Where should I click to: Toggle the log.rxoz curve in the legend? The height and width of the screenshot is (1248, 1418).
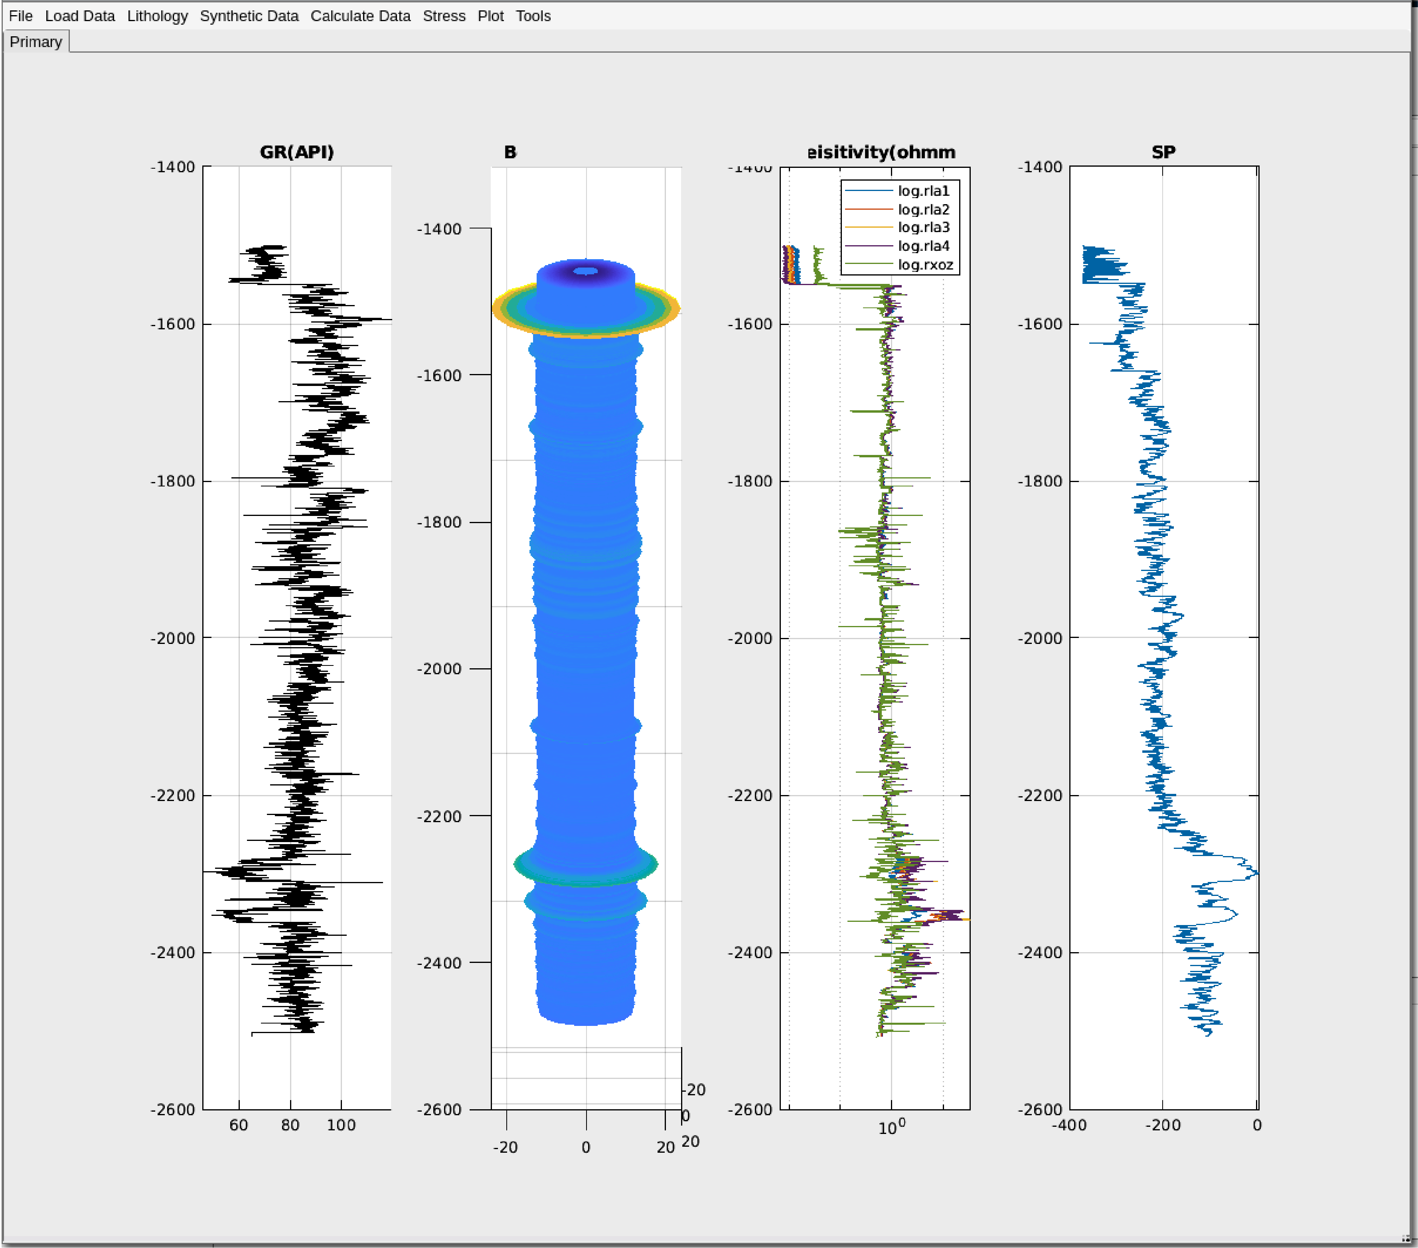pos(925,264)
